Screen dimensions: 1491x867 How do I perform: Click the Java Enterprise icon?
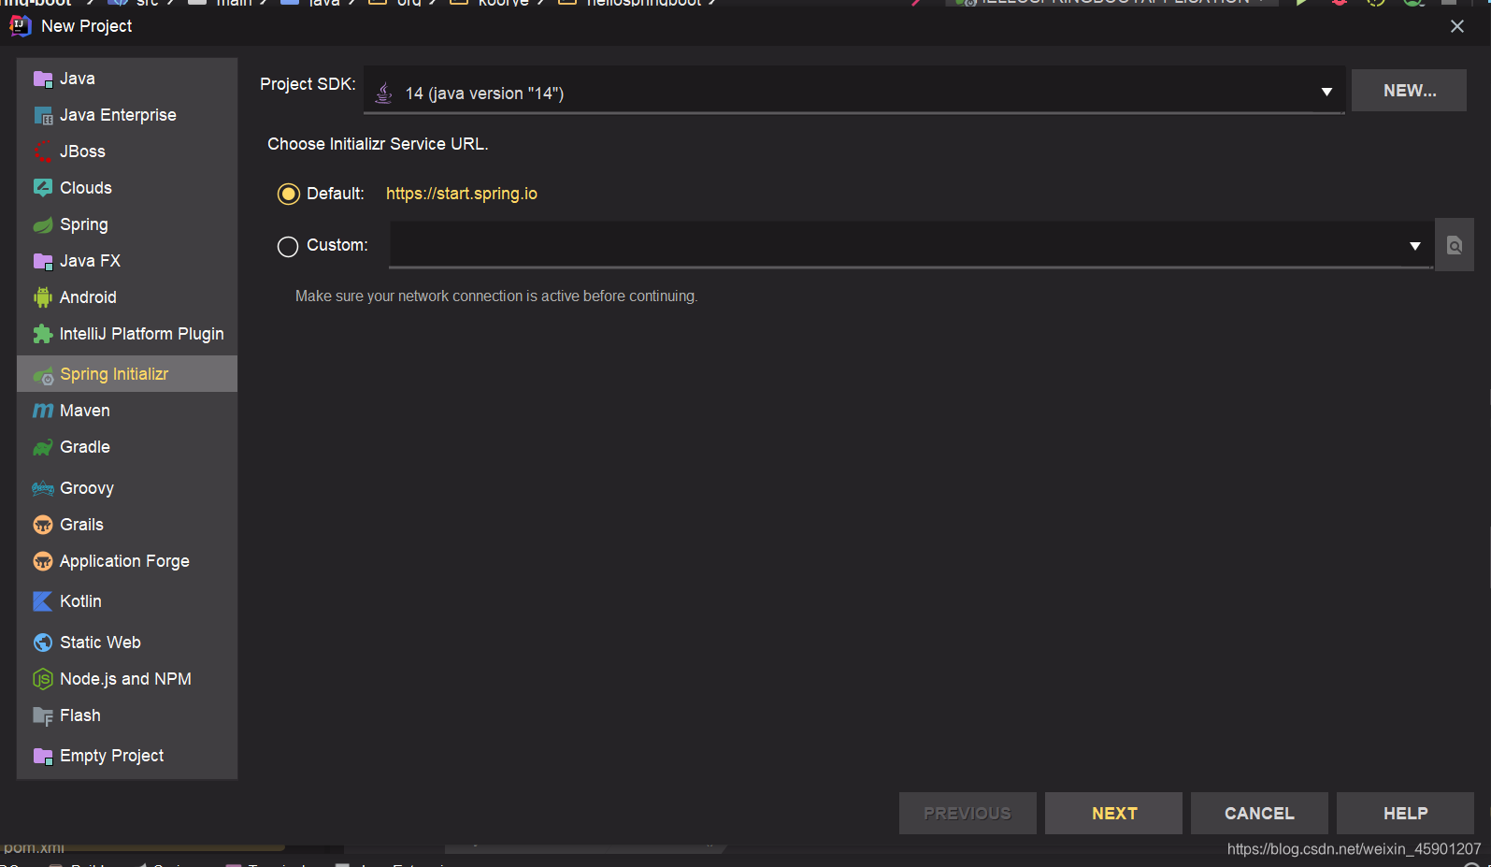tap(43, 116)
